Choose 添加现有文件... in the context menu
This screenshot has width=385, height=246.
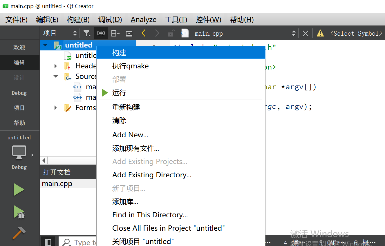tap(181, 149)
